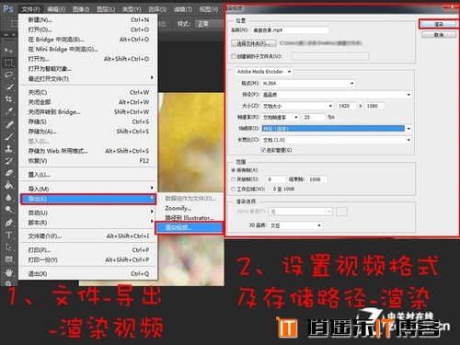Tick the 创建新的子文件夹 checkbox
The image size is (460, 345).
[234, 56]
